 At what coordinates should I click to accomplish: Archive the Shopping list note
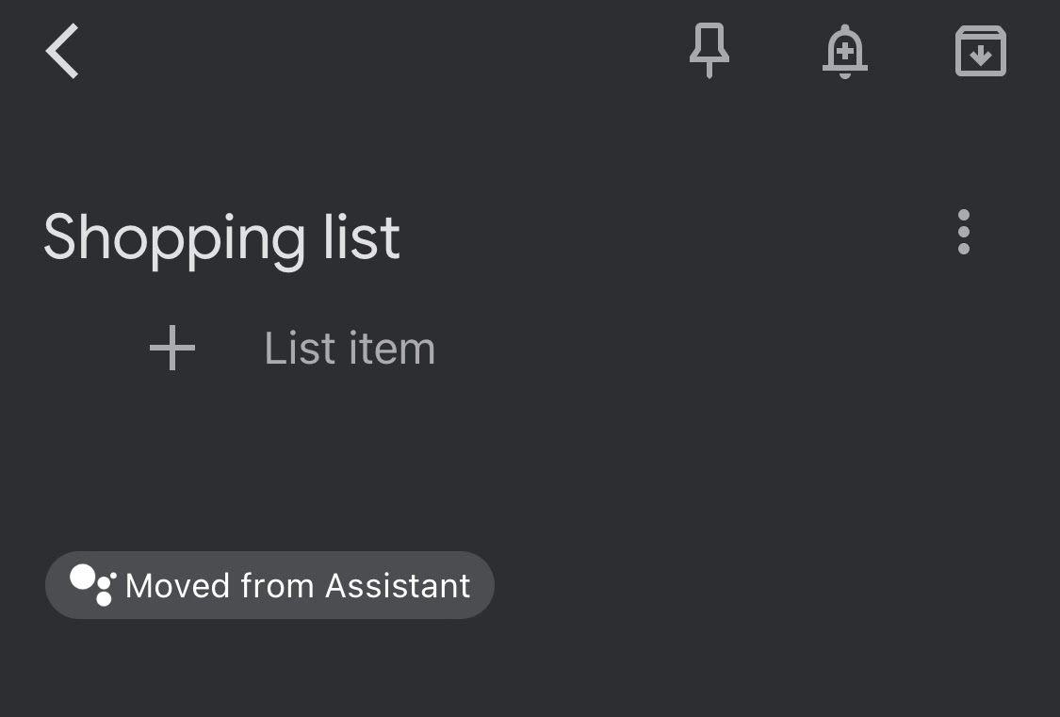coord(980,51)
